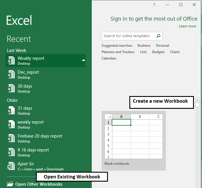Click the Open Other Workbooks folder icon
Viewport: 202px width, 188px height.
(x=10, y=184)
